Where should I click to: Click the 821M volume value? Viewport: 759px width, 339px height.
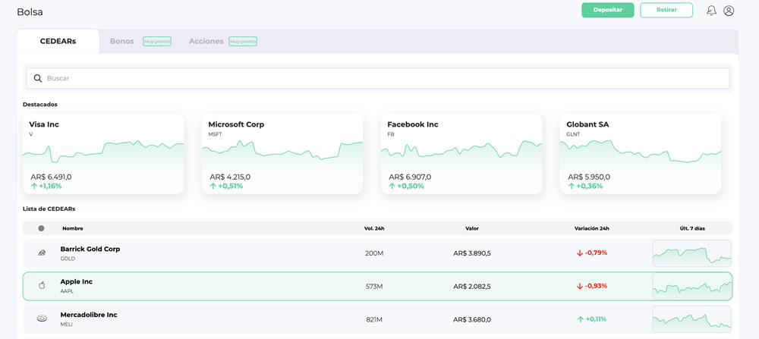pos(374,319)
